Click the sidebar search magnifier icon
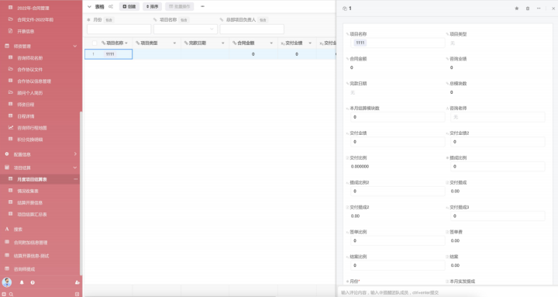This screenshot has width=558, height=297. coord(11,294)
